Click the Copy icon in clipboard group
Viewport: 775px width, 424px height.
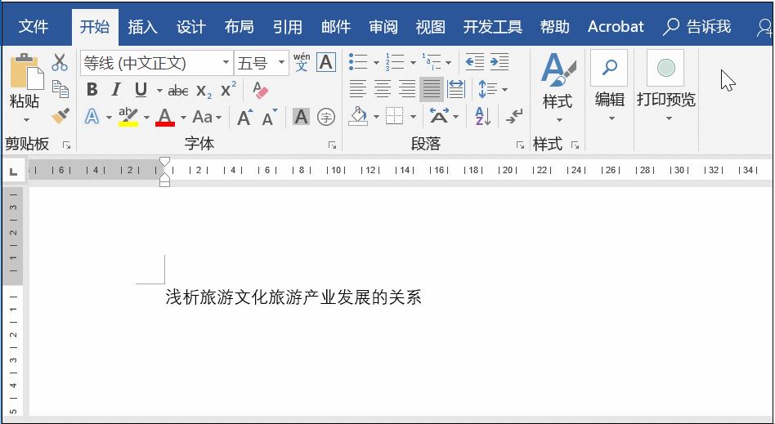pyautogui.click(x=60, y=89)
